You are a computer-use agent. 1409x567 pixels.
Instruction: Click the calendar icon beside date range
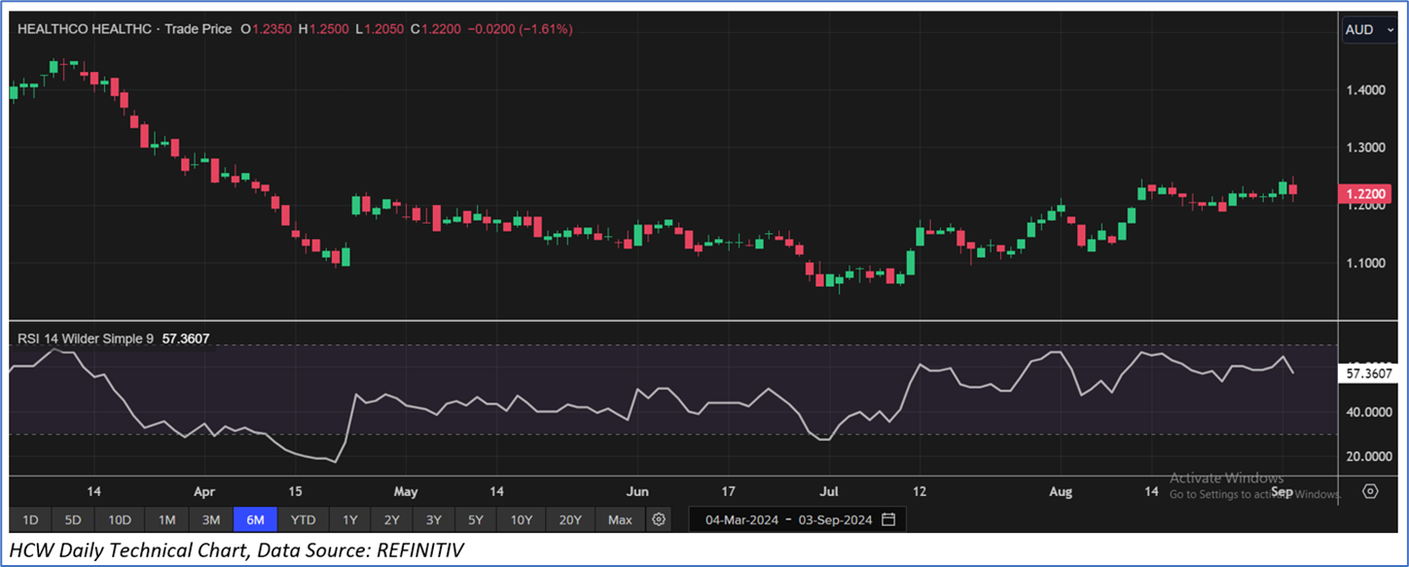click(888, 519)
